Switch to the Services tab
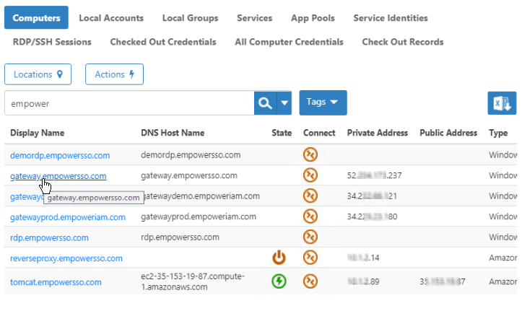 pos(253,18)
